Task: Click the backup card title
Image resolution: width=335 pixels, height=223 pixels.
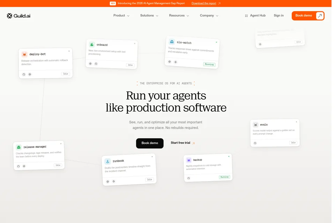Action: click(198, 160)
